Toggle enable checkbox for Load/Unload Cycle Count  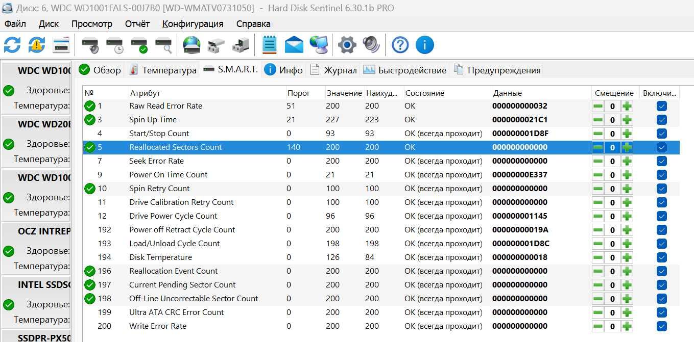coord(662,244)
